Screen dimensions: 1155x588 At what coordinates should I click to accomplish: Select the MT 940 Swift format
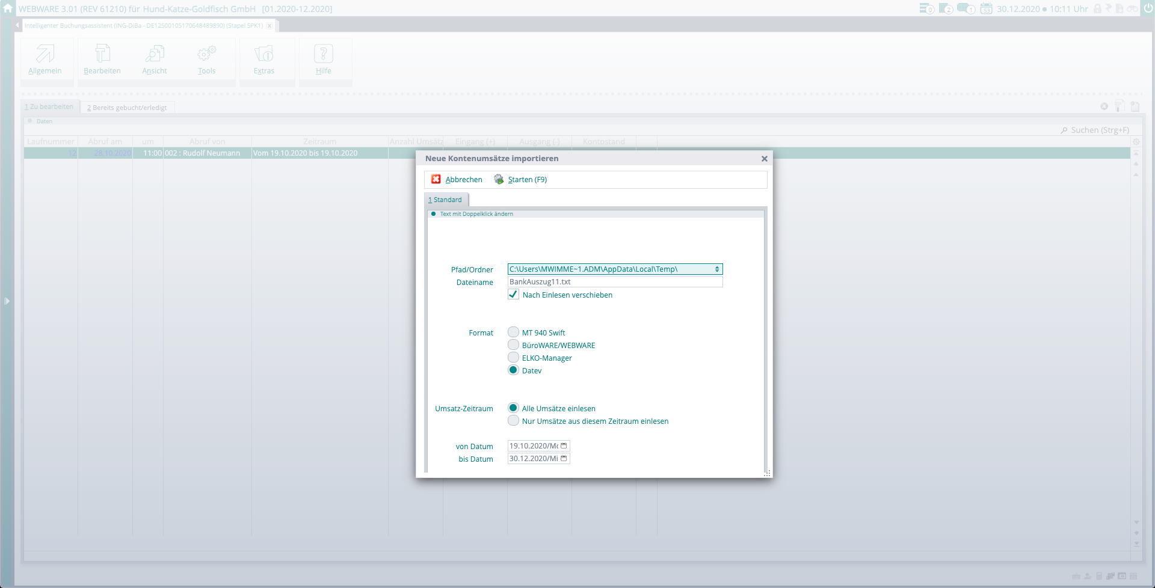click(x=513, y=332)
